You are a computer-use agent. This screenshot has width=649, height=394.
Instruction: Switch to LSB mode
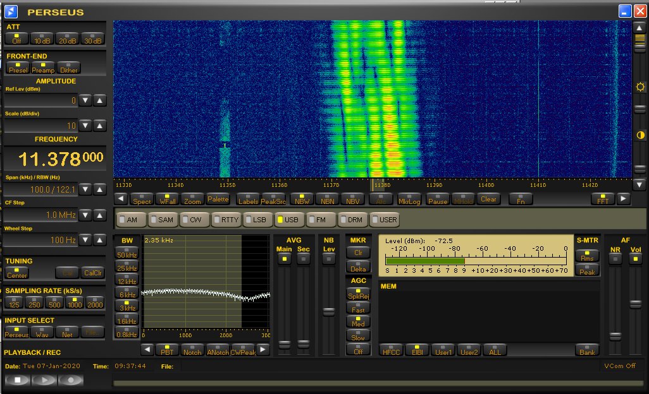(x=257, y=220)
